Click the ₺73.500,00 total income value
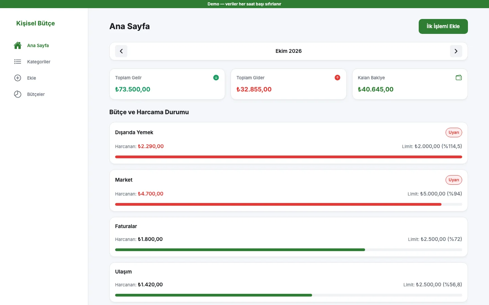 [133, 89]
